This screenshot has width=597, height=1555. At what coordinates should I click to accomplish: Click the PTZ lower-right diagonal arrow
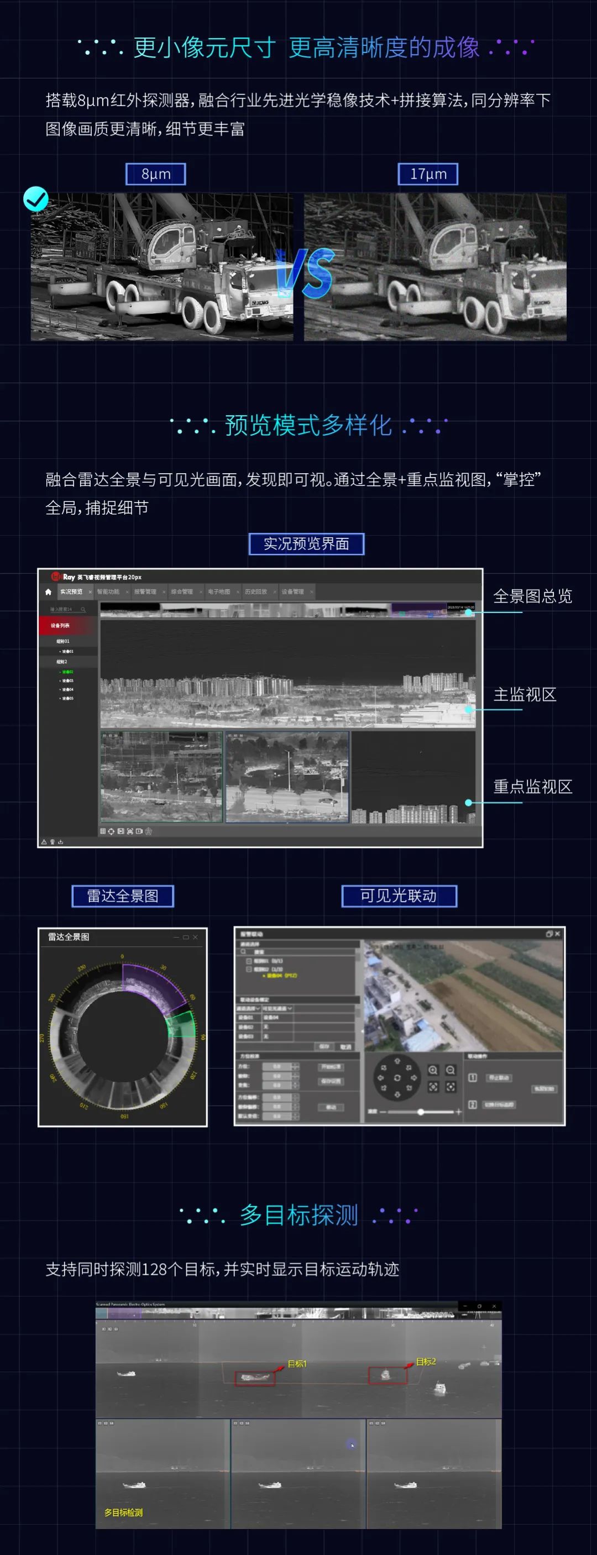click(x=409, y=1088)
